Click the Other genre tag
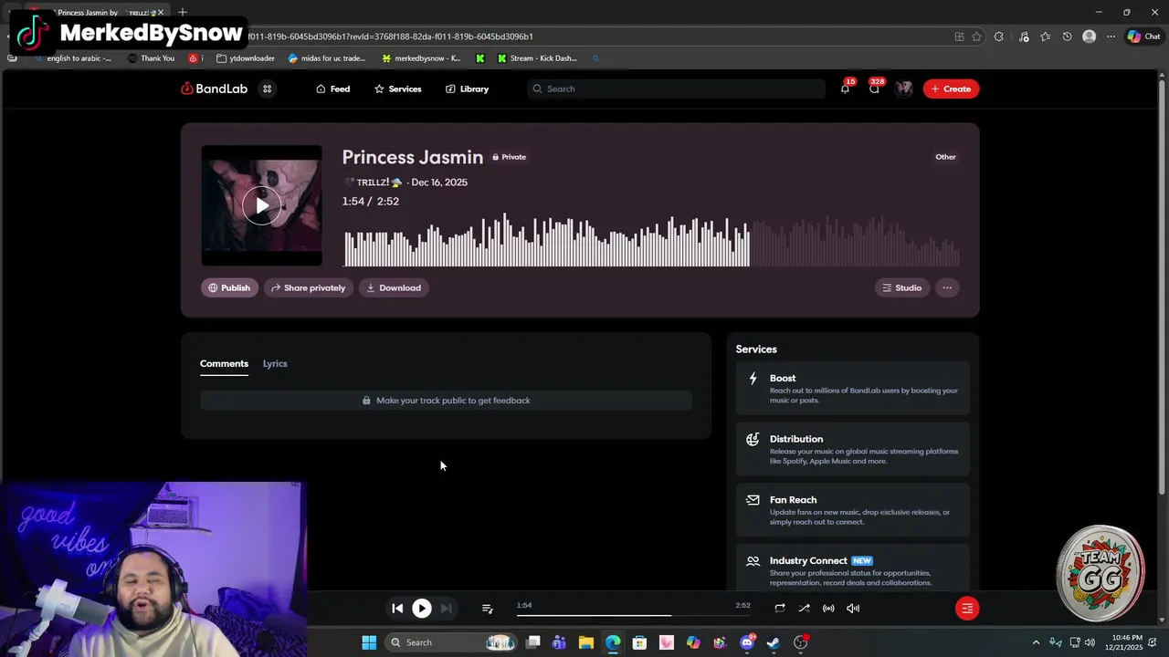 [x=945, y=157]
